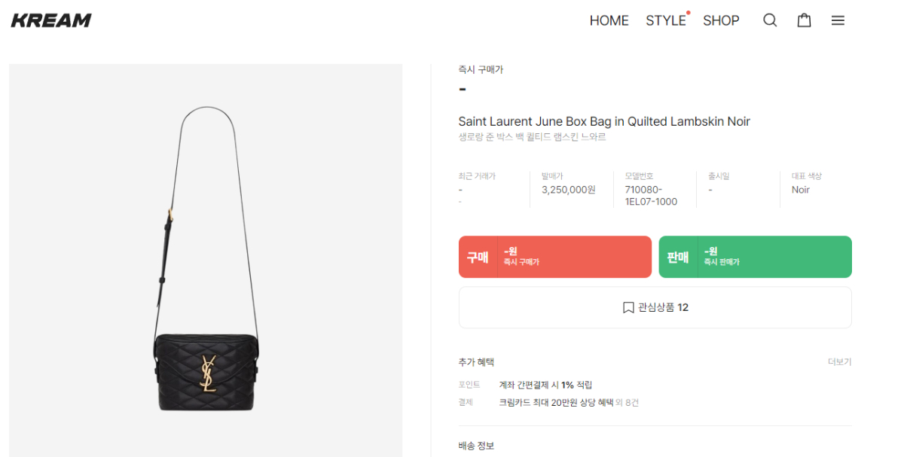Click the product title Saint Laurent June Box Bag
The image size is (904, 457).
click(604, 121)
